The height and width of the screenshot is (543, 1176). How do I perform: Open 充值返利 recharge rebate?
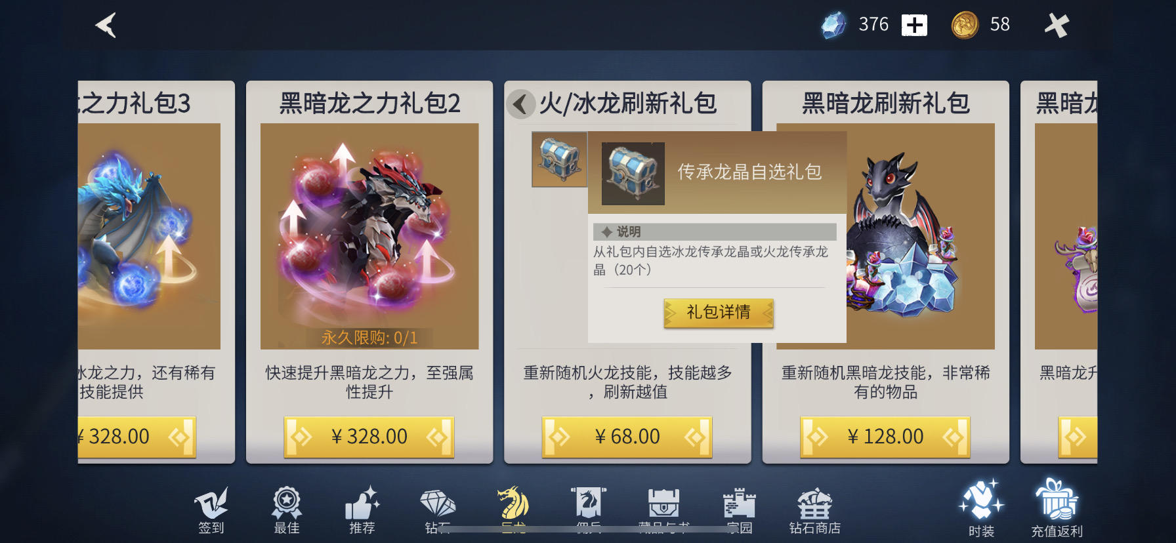[x=1057, y=509]
